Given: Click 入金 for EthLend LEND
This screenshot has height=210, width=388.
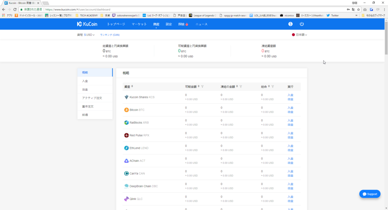Looking at the screenshot, I should tap(290, 146).
